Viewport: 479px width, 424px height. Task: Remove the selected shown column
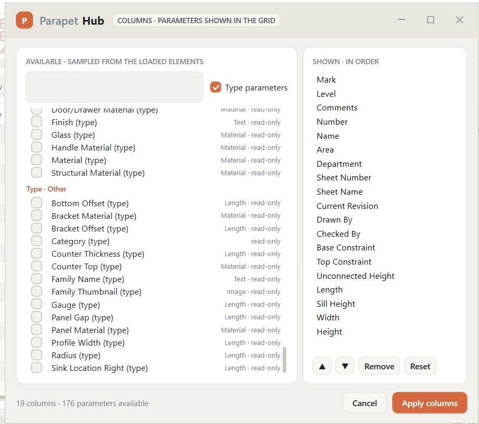pos(379,366)
